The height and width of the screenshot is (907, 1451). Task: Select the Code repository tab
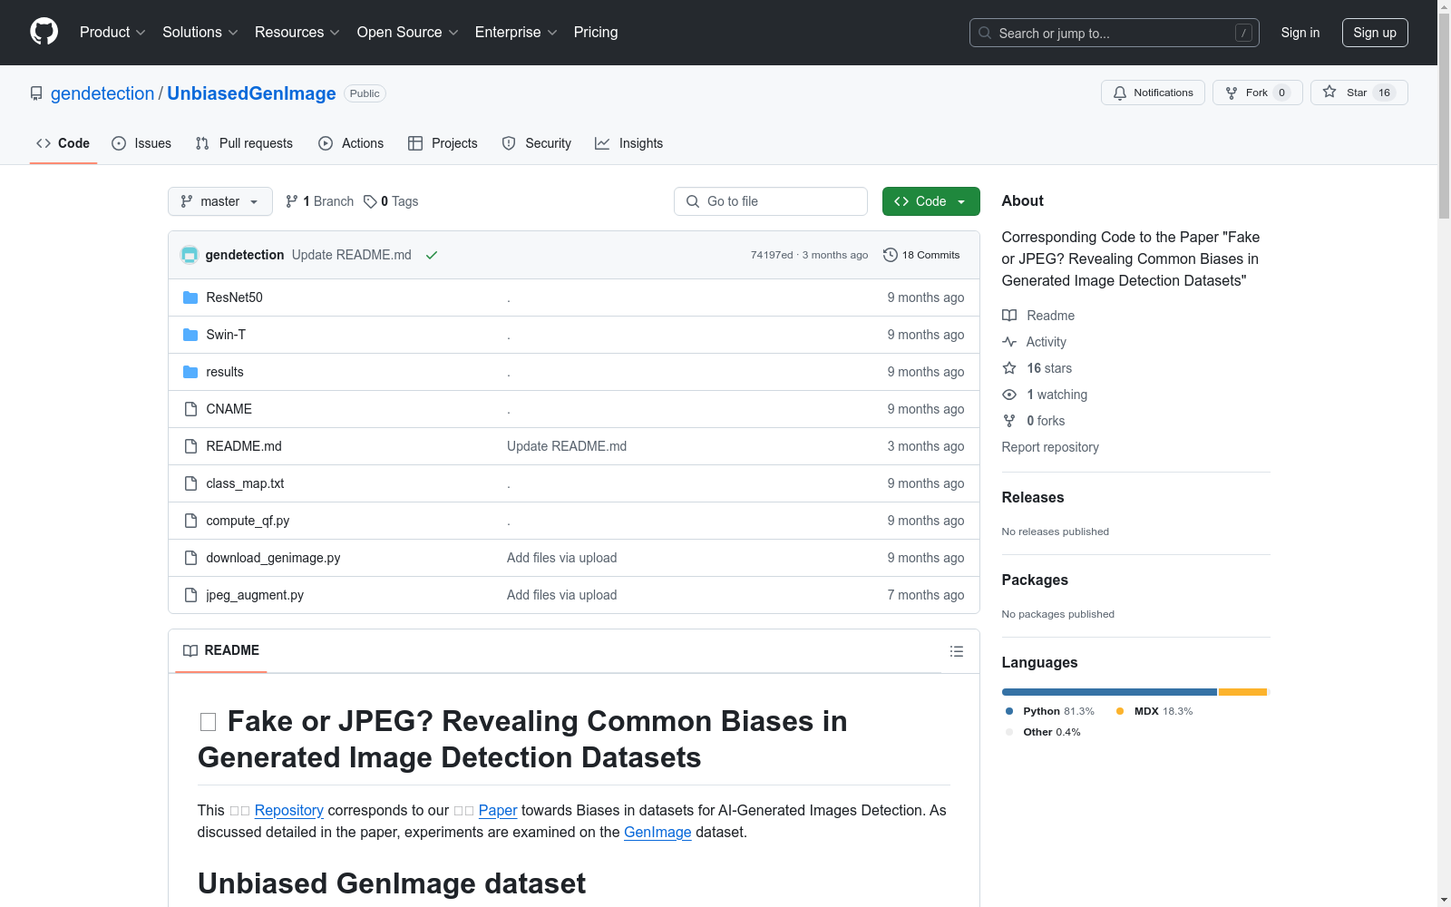pyautogui.click(x=63, y=143)
